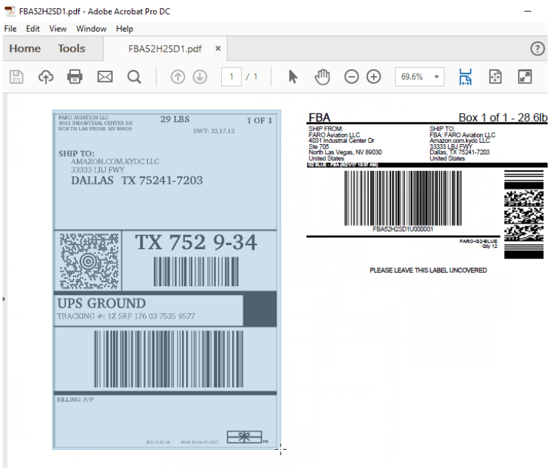Click the FBA shipment barcode
Screen dimensions: 549x468
coord(403,198)
